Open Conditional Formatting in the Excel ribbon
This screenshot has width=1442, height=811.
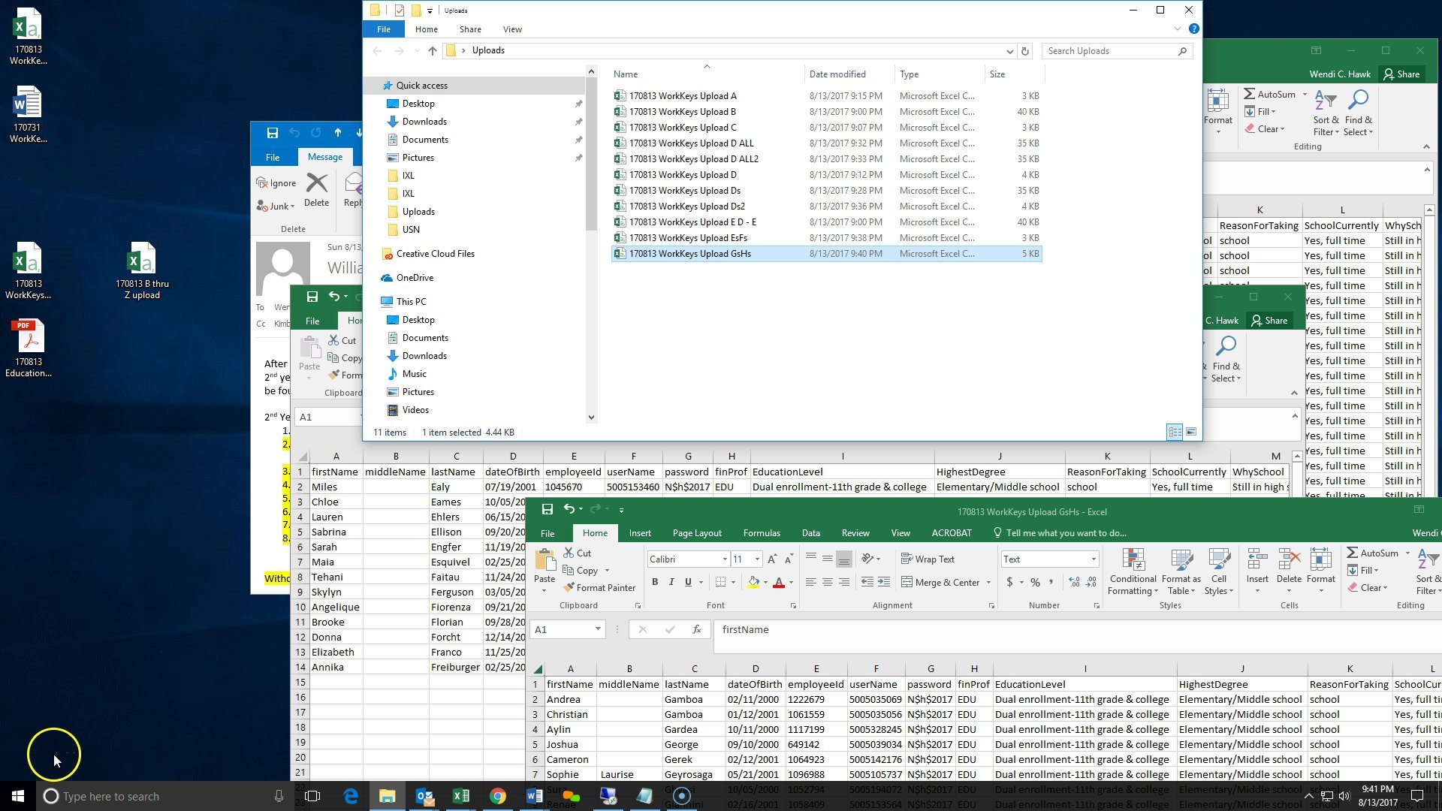click(x=1133, y=572)
